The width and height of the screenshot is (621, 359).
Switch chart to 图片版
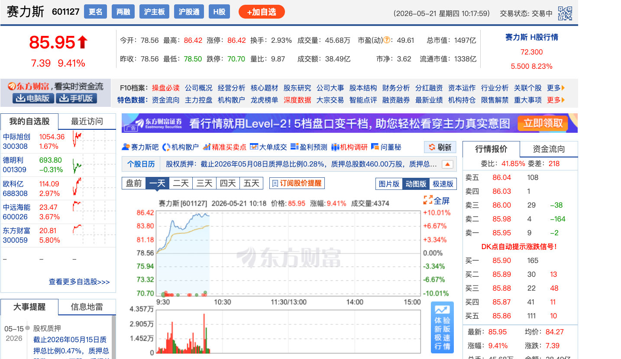click(x=389, y=184)
